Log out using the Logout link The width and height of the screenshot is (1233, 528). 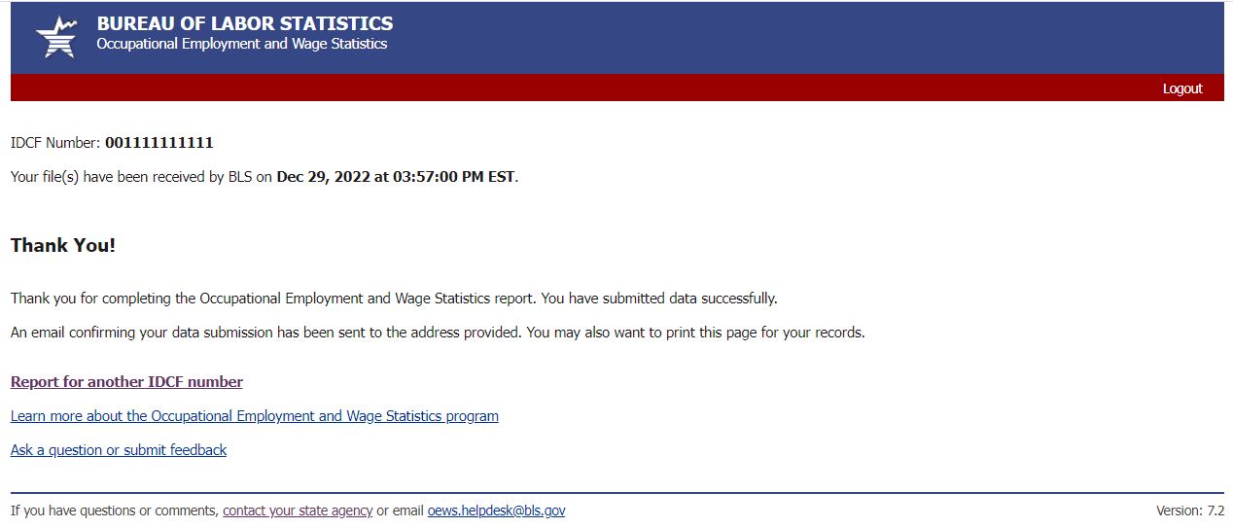coord(1182,88)
